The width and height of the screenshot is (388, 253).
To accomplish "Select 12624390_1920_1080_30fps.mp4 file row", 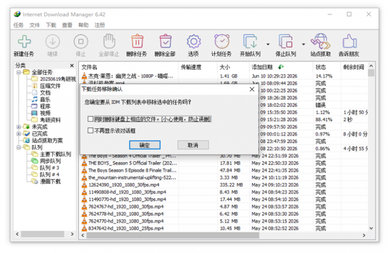I will click(223, 185).
